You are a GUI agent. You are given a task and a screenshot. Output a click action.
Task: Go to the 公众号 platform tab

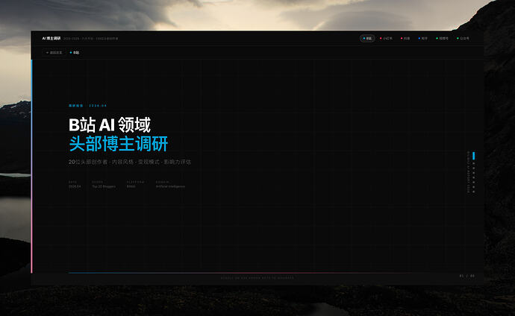click(463, 38)
